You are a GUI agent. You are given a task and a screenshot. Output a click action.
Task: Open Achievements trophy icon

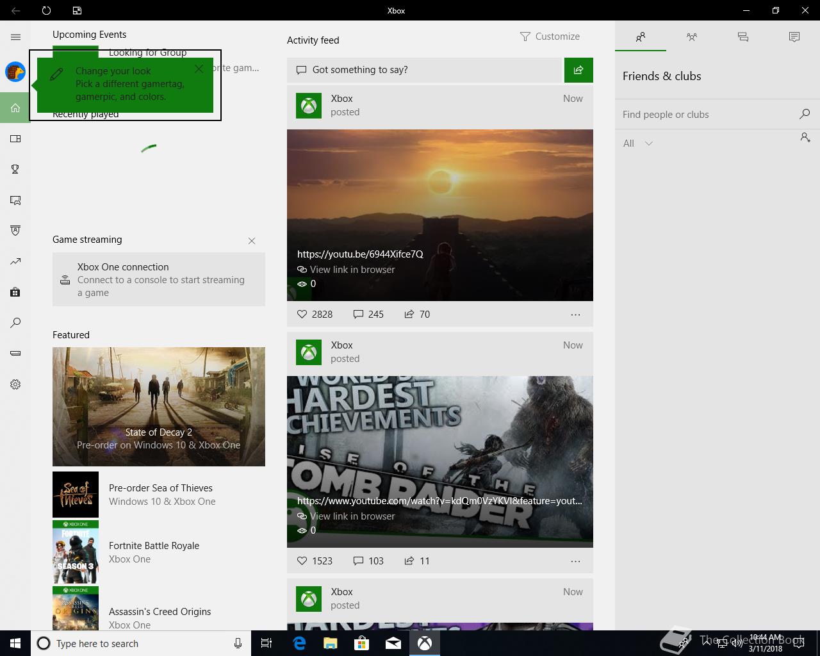tap(15, 169)
